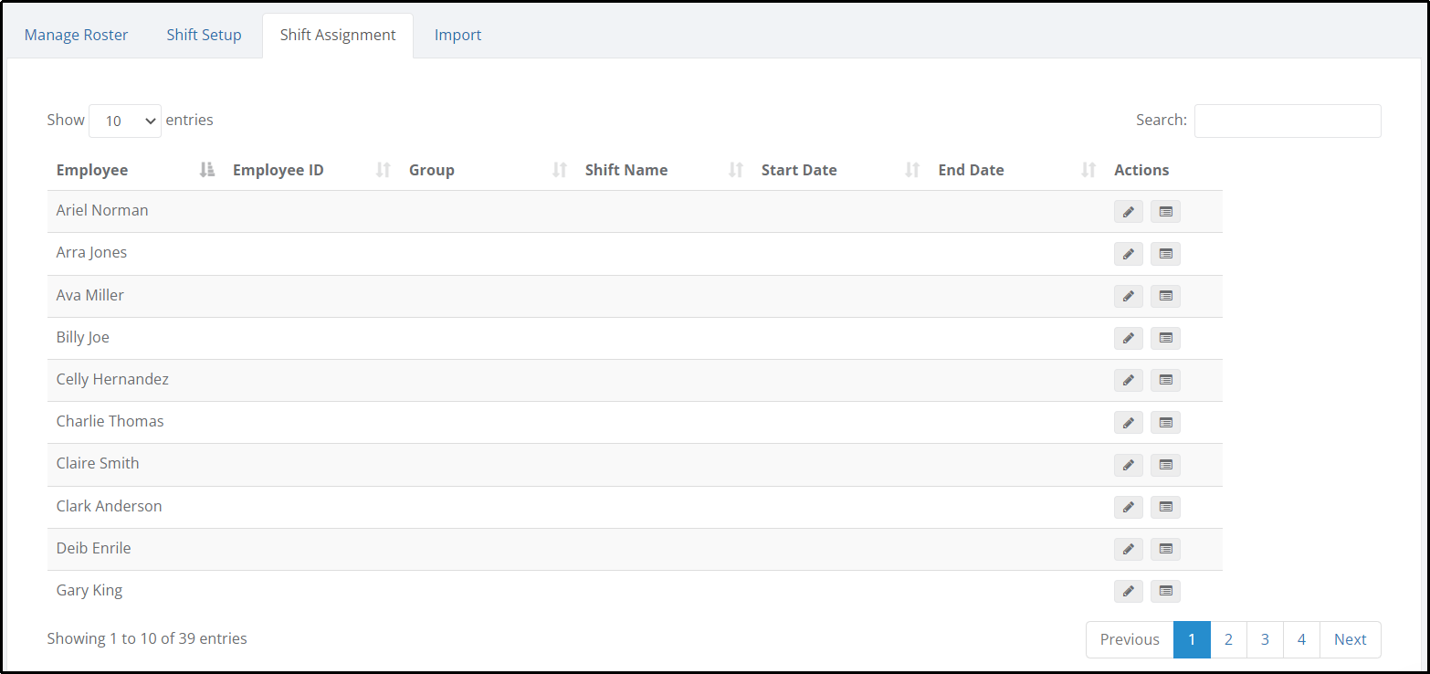
Task: Sort the table by Employee ID
Action: pyautogui.click(x=311, y=170)
